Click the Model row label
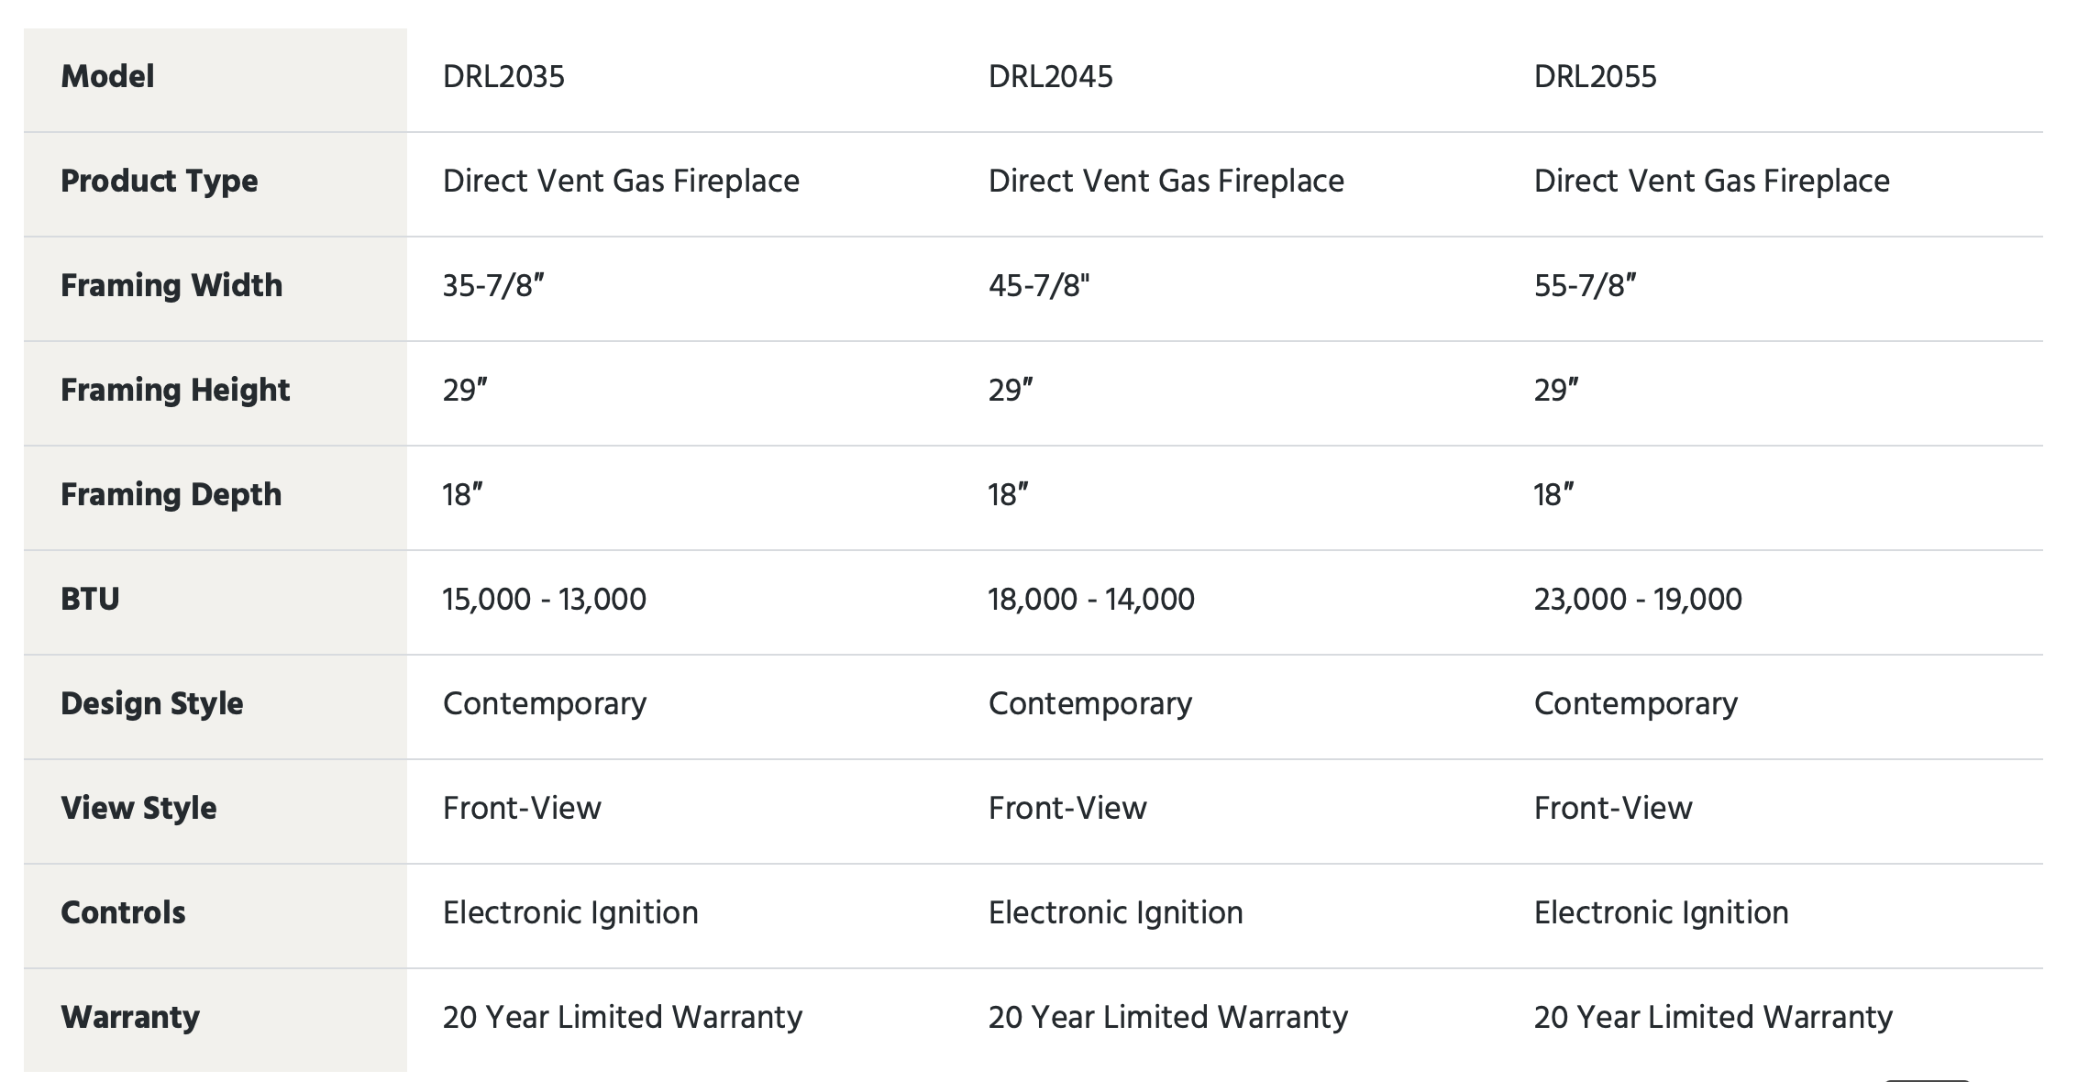 coord(107,76)
